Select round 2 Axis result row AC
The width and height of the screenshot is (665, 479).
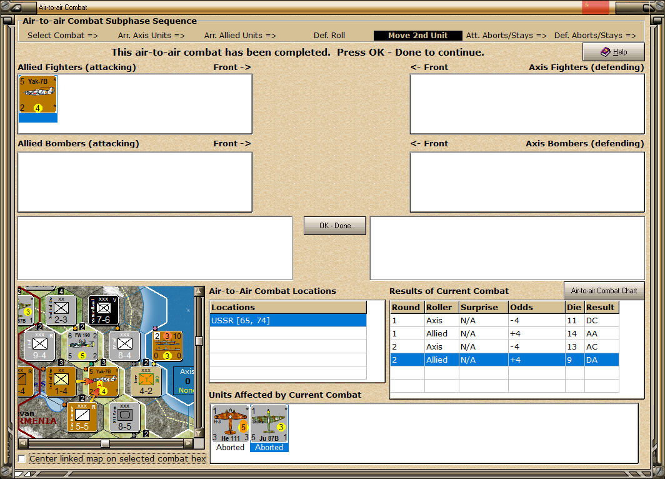tap(504, 346)
